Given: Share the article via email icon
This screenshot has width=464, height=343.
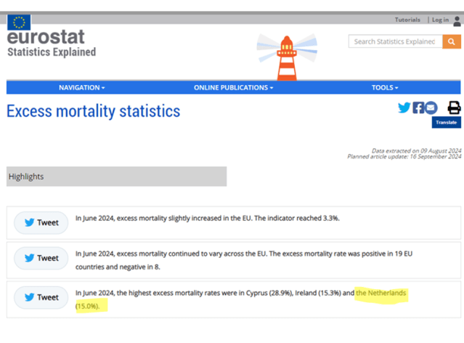Looking at the screenshot, I should coord(431,108).
